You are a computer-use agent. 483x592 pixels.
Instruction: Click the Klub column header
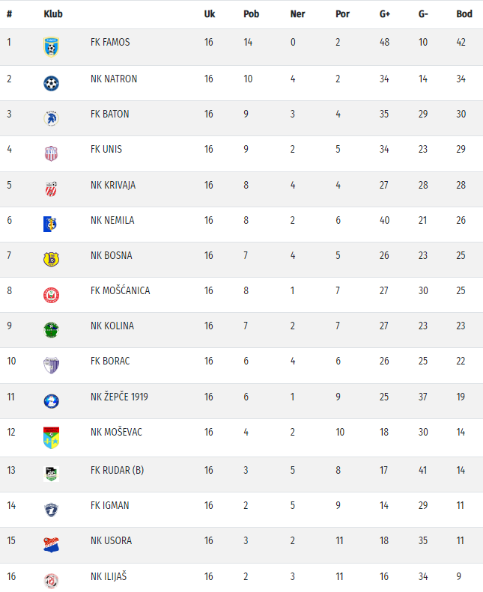click(x=53, y=14)
